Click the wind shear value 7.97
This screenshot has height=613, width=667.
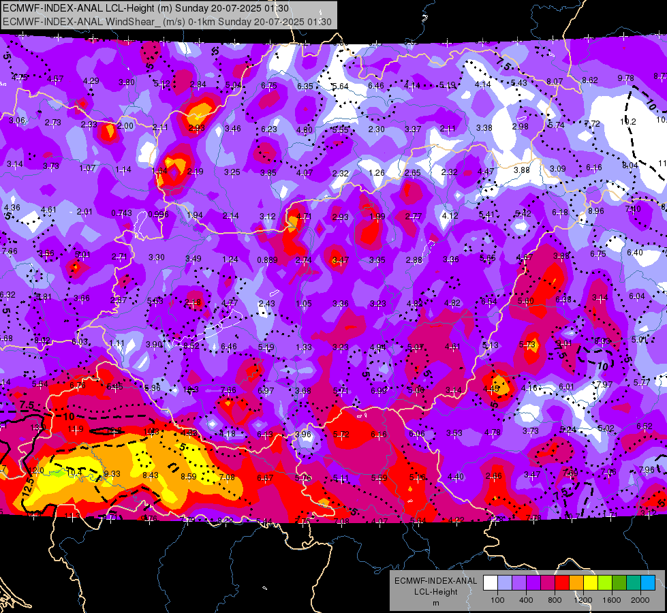pos(604,385)
